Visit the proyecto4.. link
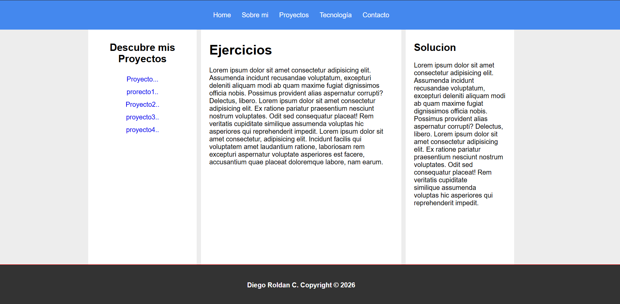This screenshot has height=304, width=620. [x=142, y=130]
